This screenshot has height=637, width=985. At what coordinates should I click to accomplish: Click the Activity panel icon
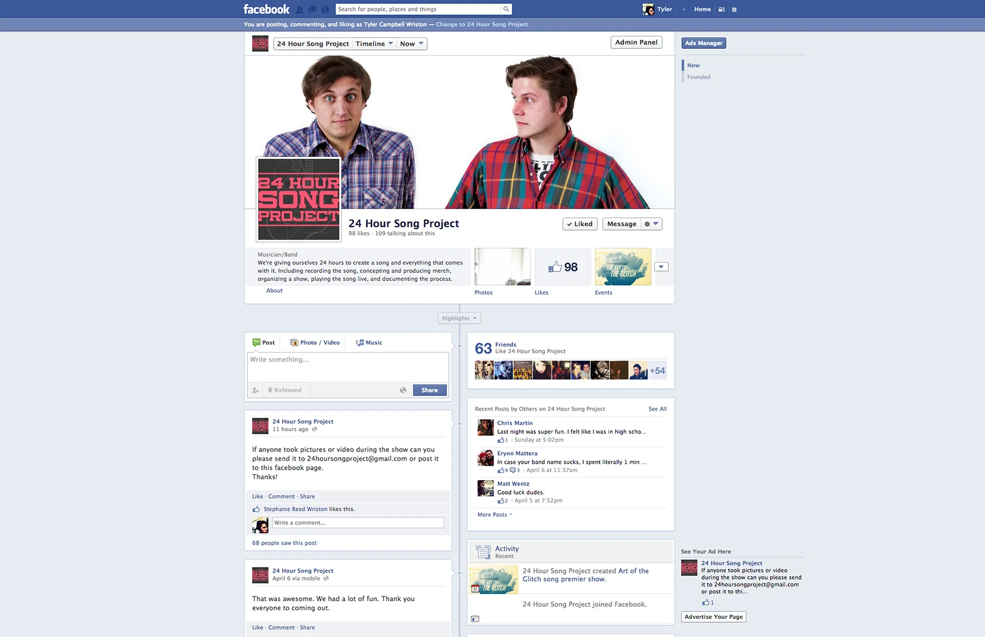click(x=483, y=552)
